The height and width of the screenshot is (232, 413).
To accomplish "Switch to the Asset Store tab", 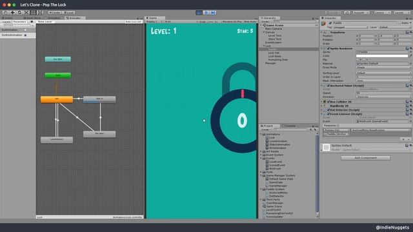I will click(x=32, y=18).
